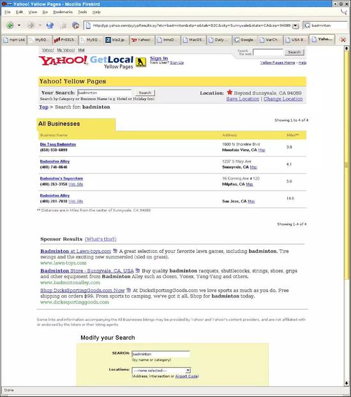Switch to the Pr0315 tab
This screenshot has height=397, width=351.
pyautogui.click(x=66, y=40)
